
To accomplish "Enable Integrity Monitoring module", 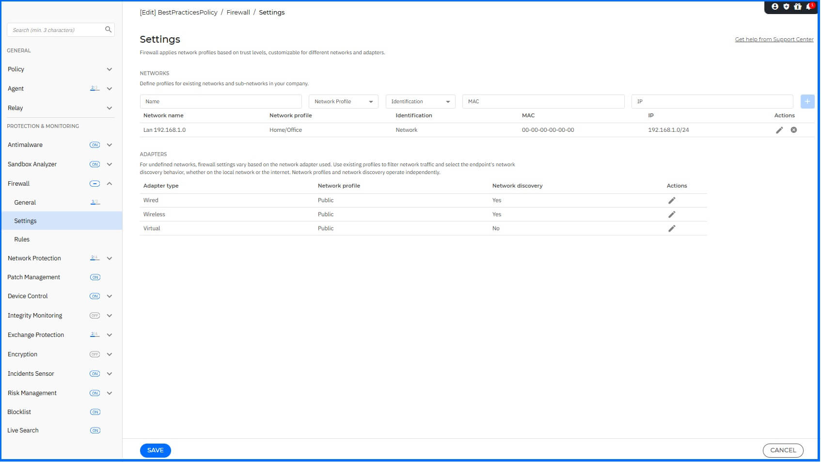I will pyautogui.click(x=95, y=315).
